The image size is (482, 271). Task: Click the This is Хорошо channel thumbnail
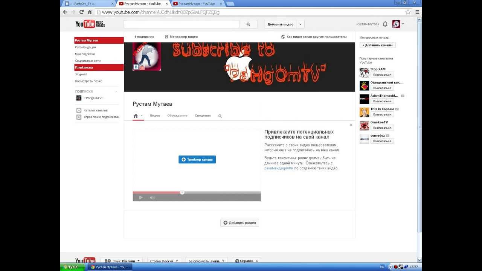(x=364, y=112)
